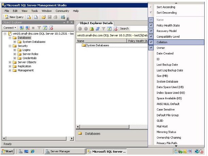This screenshot has width=208, height=156.
Task: Click the second new query file icon
Action: [x=36, y=17]
